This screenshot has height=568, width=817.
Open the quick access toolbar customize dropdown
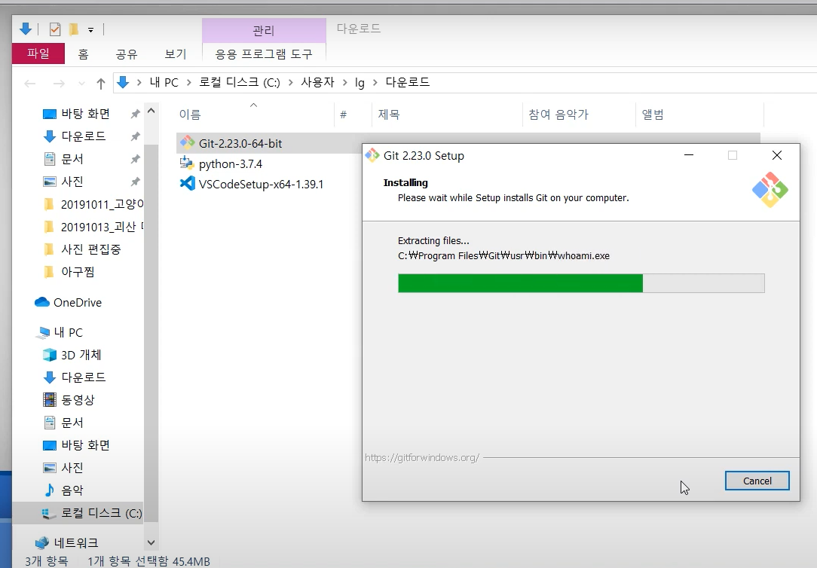point(90,29)
